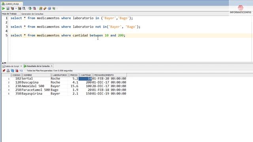Click the eraser Clear icon

click(45, 8)
